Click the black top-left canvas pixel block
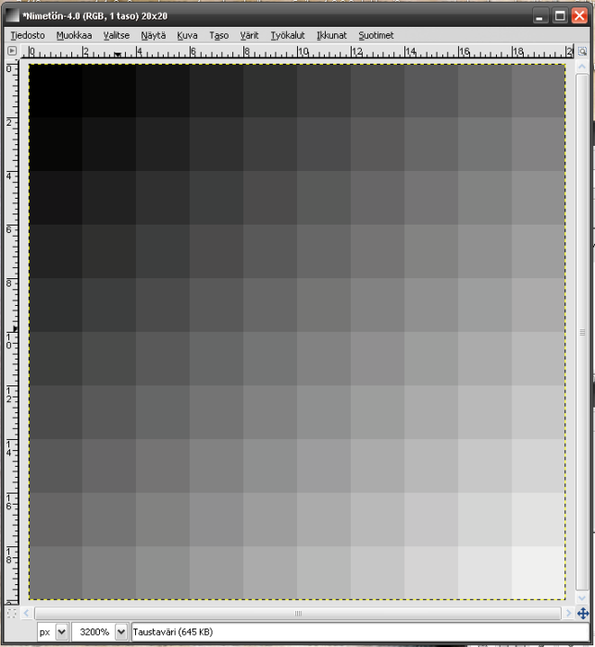 click(56, 91)
